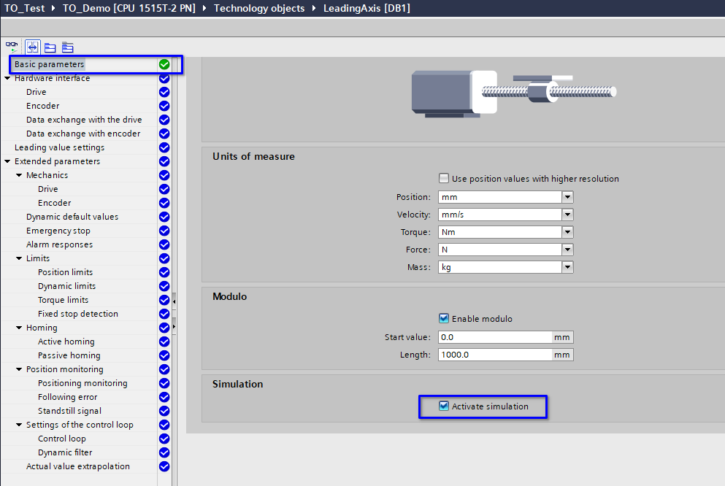Click the modulo Length input field
725x486 pixels.
[x=494, y=355]
